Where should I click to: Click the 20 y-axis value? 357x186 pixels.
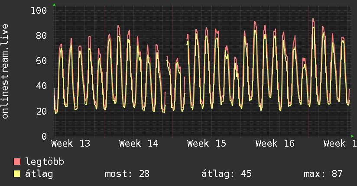[42, 111]
